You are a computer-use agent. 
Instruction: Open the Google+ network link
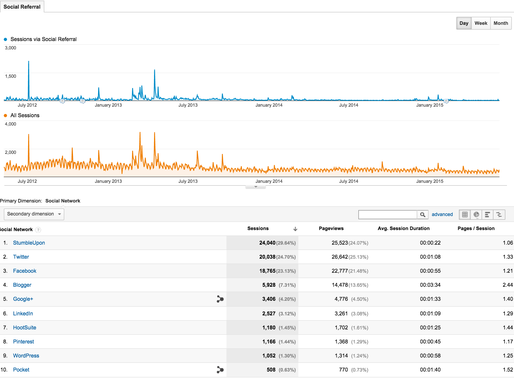pos(23,299)
